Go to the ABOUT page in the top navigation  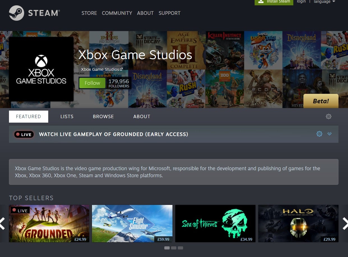pyautogui.click(x=145, y=13)
